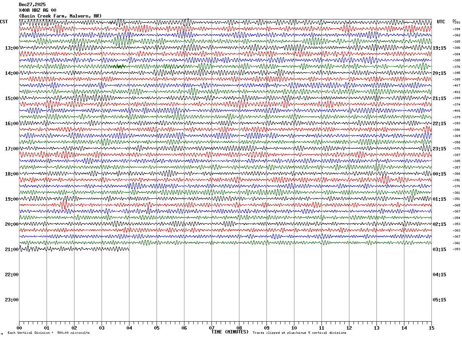Click the DC offset value -406
The image size is (462, 338).
click(456, 111)
